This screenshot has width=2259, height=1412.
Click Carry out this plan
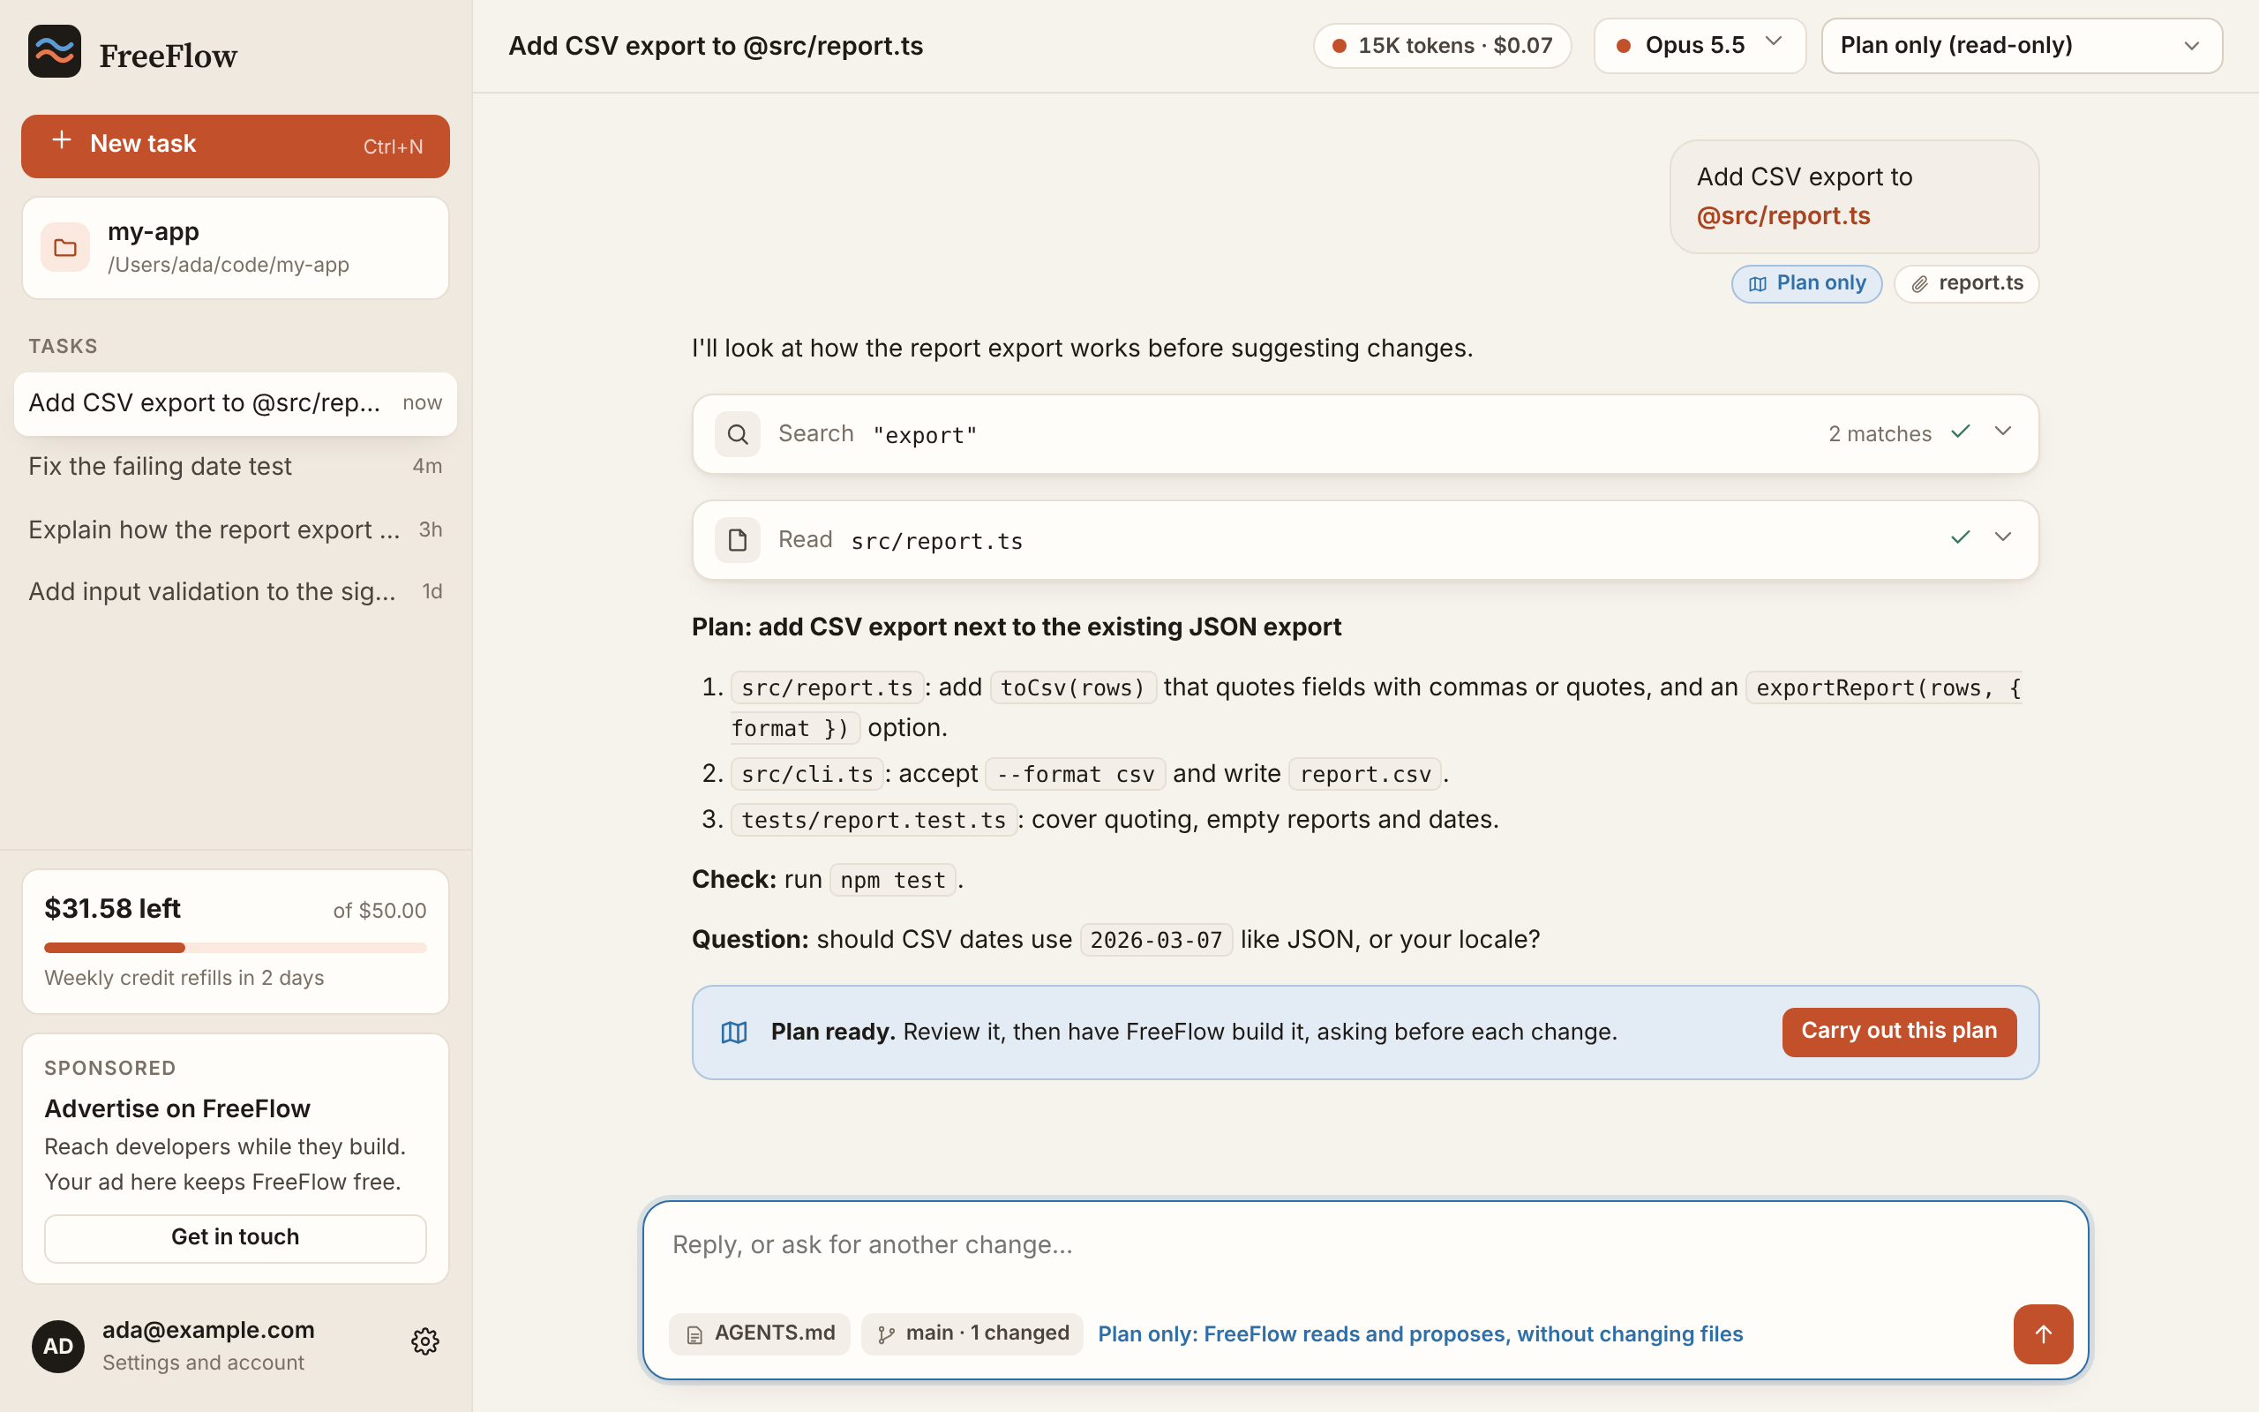1899,1032
